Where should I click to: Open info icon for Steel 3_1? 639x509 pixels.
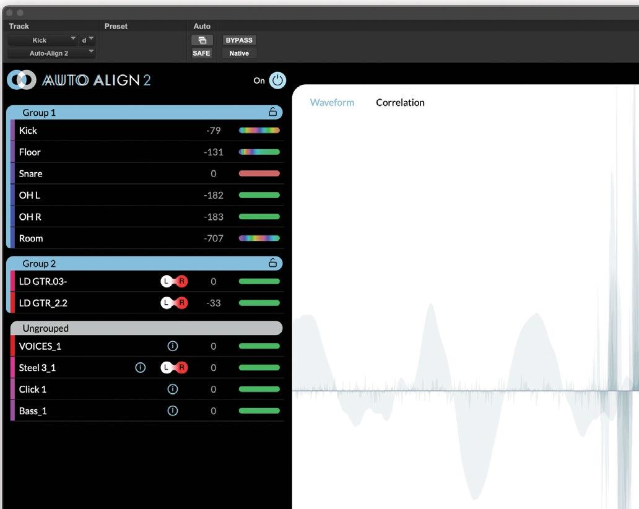point(140,368)
